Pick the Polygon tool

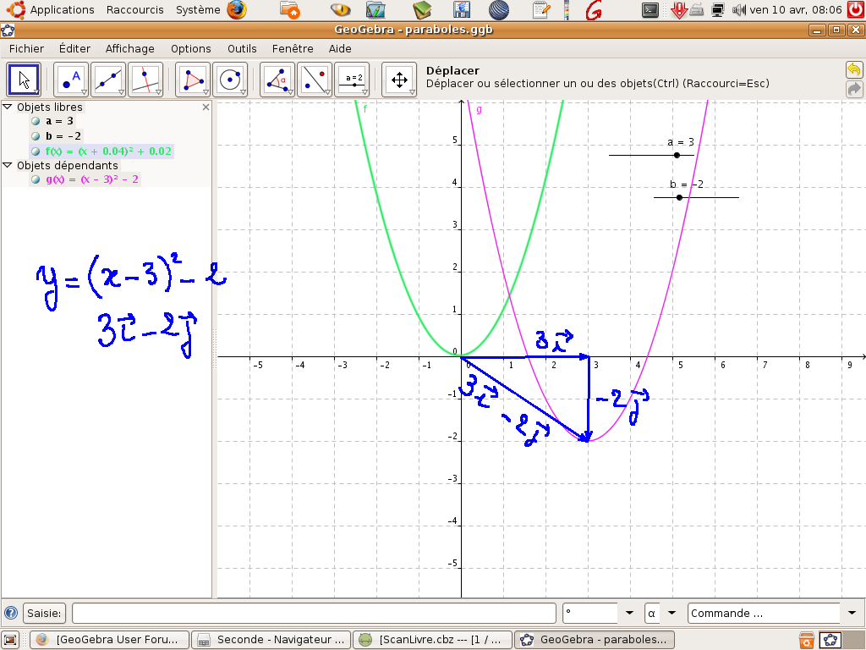[x=193, y=80]
